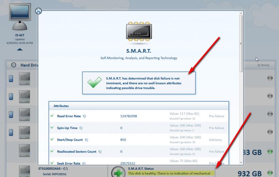The image size is (279, 177).
Task: Click the popup vertical scrollbar thumb
Action: pyautogui.click(x=241, y=44)
